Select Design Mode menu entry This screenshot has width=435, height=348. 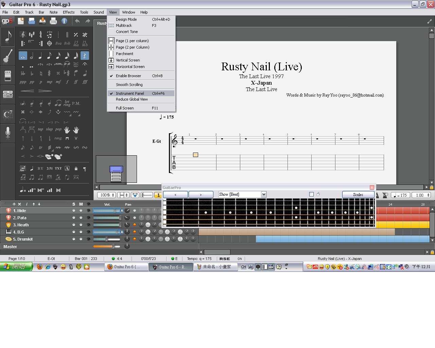141,19
